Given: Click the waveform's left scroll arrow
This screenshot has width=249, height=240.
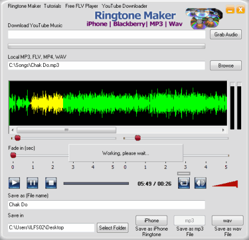Looking at the screenshot, I should 12,130.
